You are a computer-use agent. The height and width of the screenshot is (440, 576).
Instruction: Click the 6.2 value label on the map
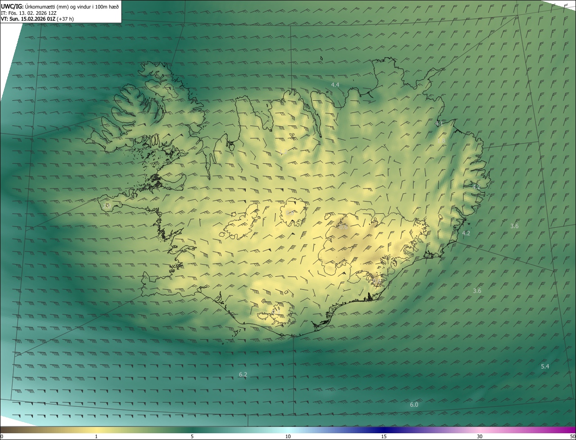(x=243, y=374)
